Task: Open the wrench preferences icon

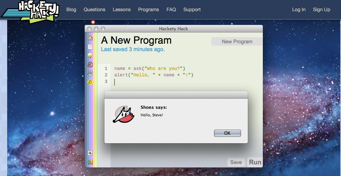Action: click(x=90, y=153)
